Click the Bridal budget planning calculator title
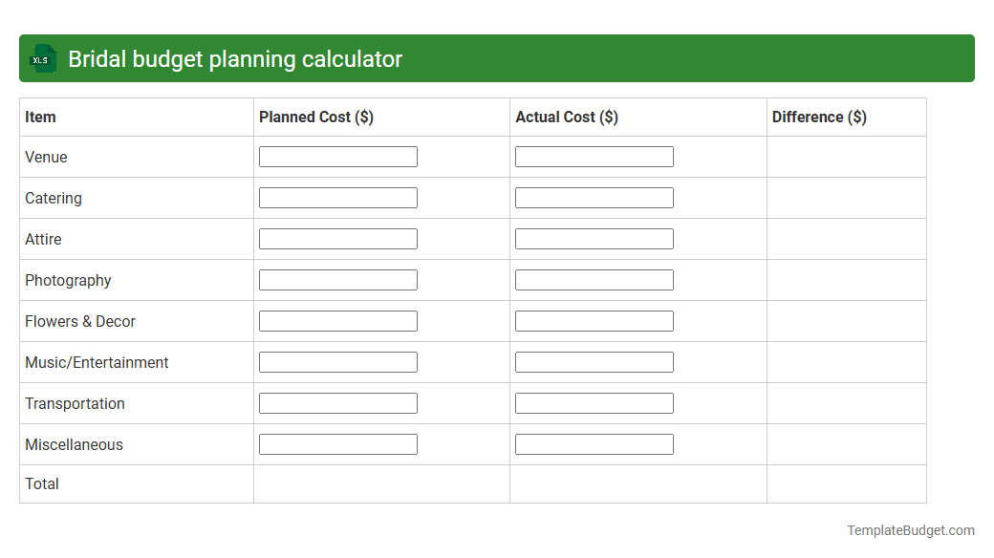Screen dimensions: 994x558 pos(233,58)
